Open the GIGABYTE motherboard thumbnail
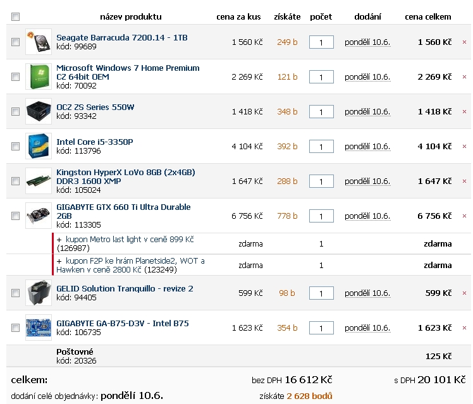The width and height of the screenshot is (473, 404). [38, 327]
